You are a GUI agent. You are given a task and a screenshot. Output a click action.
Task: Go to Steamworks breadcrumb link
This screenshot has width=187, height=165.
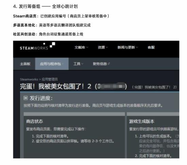pyautogui.click(x=29, y=79)
